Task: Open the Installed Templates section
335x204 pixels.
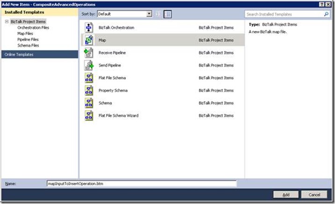Action: [x=40, y=12]
